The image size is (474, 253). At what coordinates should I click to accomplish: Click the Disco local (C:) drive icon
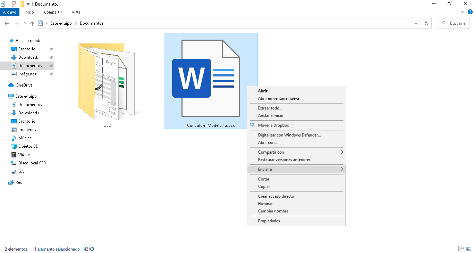tap(14, 163)
